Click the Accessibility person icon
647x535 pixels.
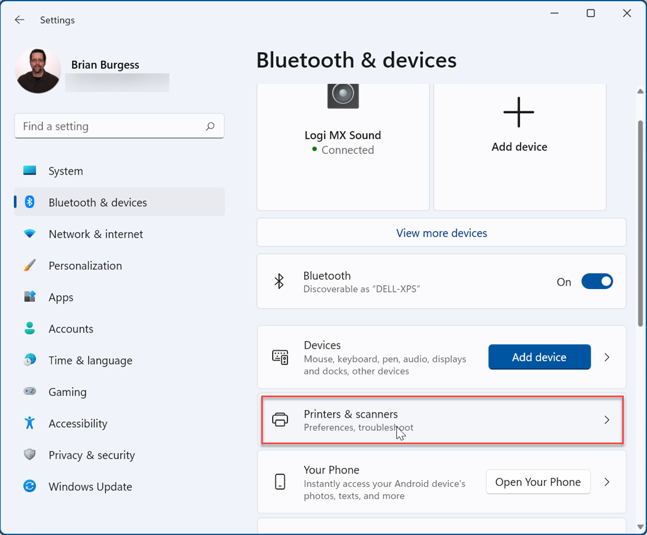click(29, 423)
